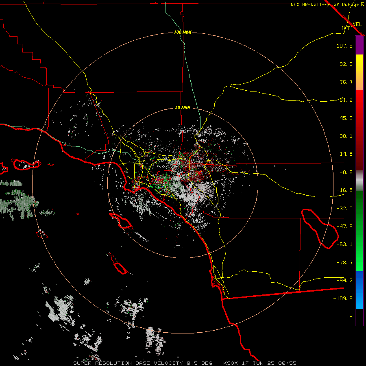Click the blue segment of the velocity color bar
Viewport: 366px width, 366px height.
[359, 290]
